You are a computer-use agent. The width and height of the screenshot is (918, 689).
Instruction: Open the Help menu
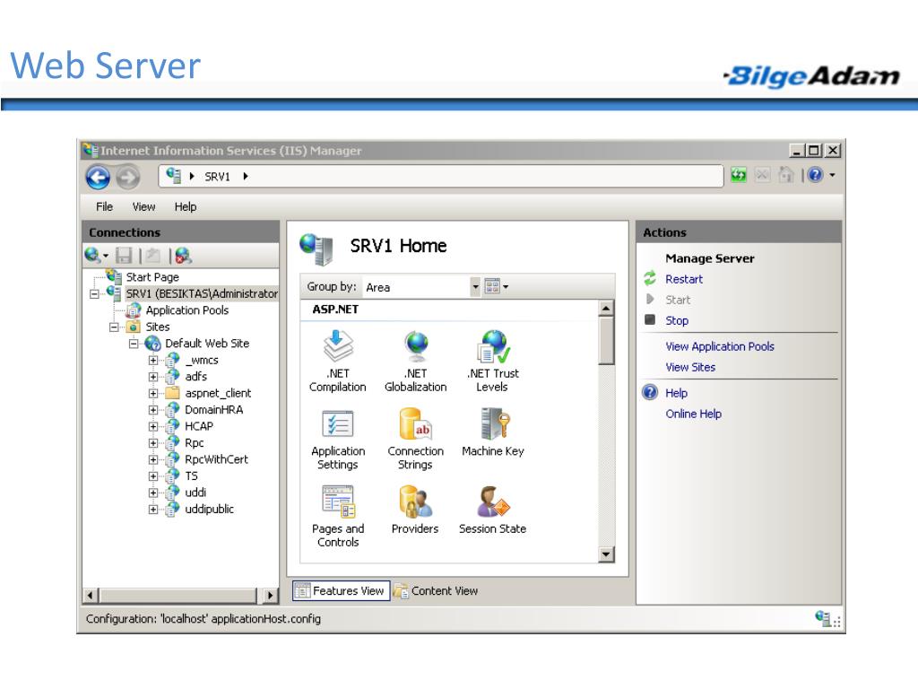coord(185,207)
